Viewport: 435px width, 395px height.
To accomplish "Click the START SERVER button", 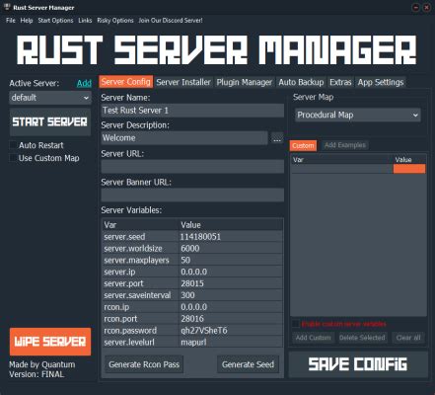I will click(50, 122).
